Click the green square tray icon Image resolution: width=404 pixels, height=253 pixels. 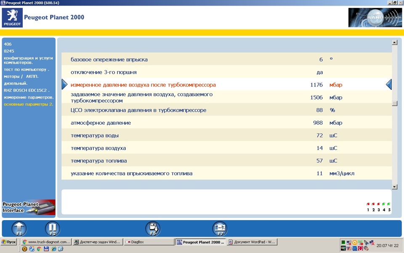[x=343, y=242]
